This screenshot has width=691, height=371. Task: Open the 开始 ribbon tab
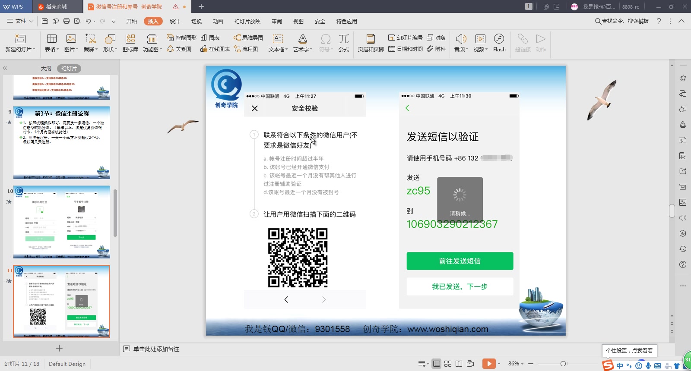132,21
